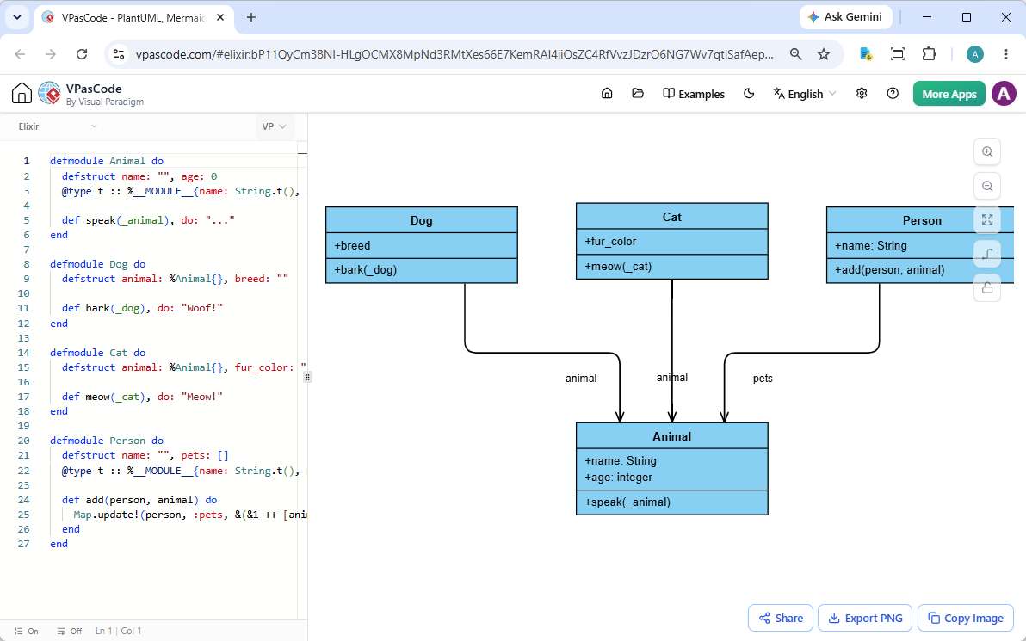Image resolution: width=1026 pixels, height=641 pixels.
Task: Toggle the diagram lock icon
Action: tap(987, 287)
